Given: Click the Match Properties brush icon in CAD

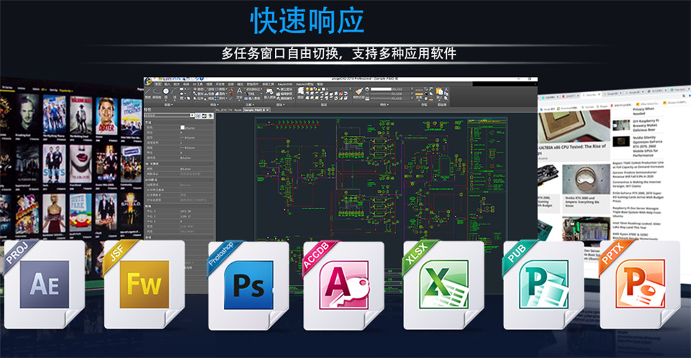Looking at the screenshot, I should tap(359, 93).
